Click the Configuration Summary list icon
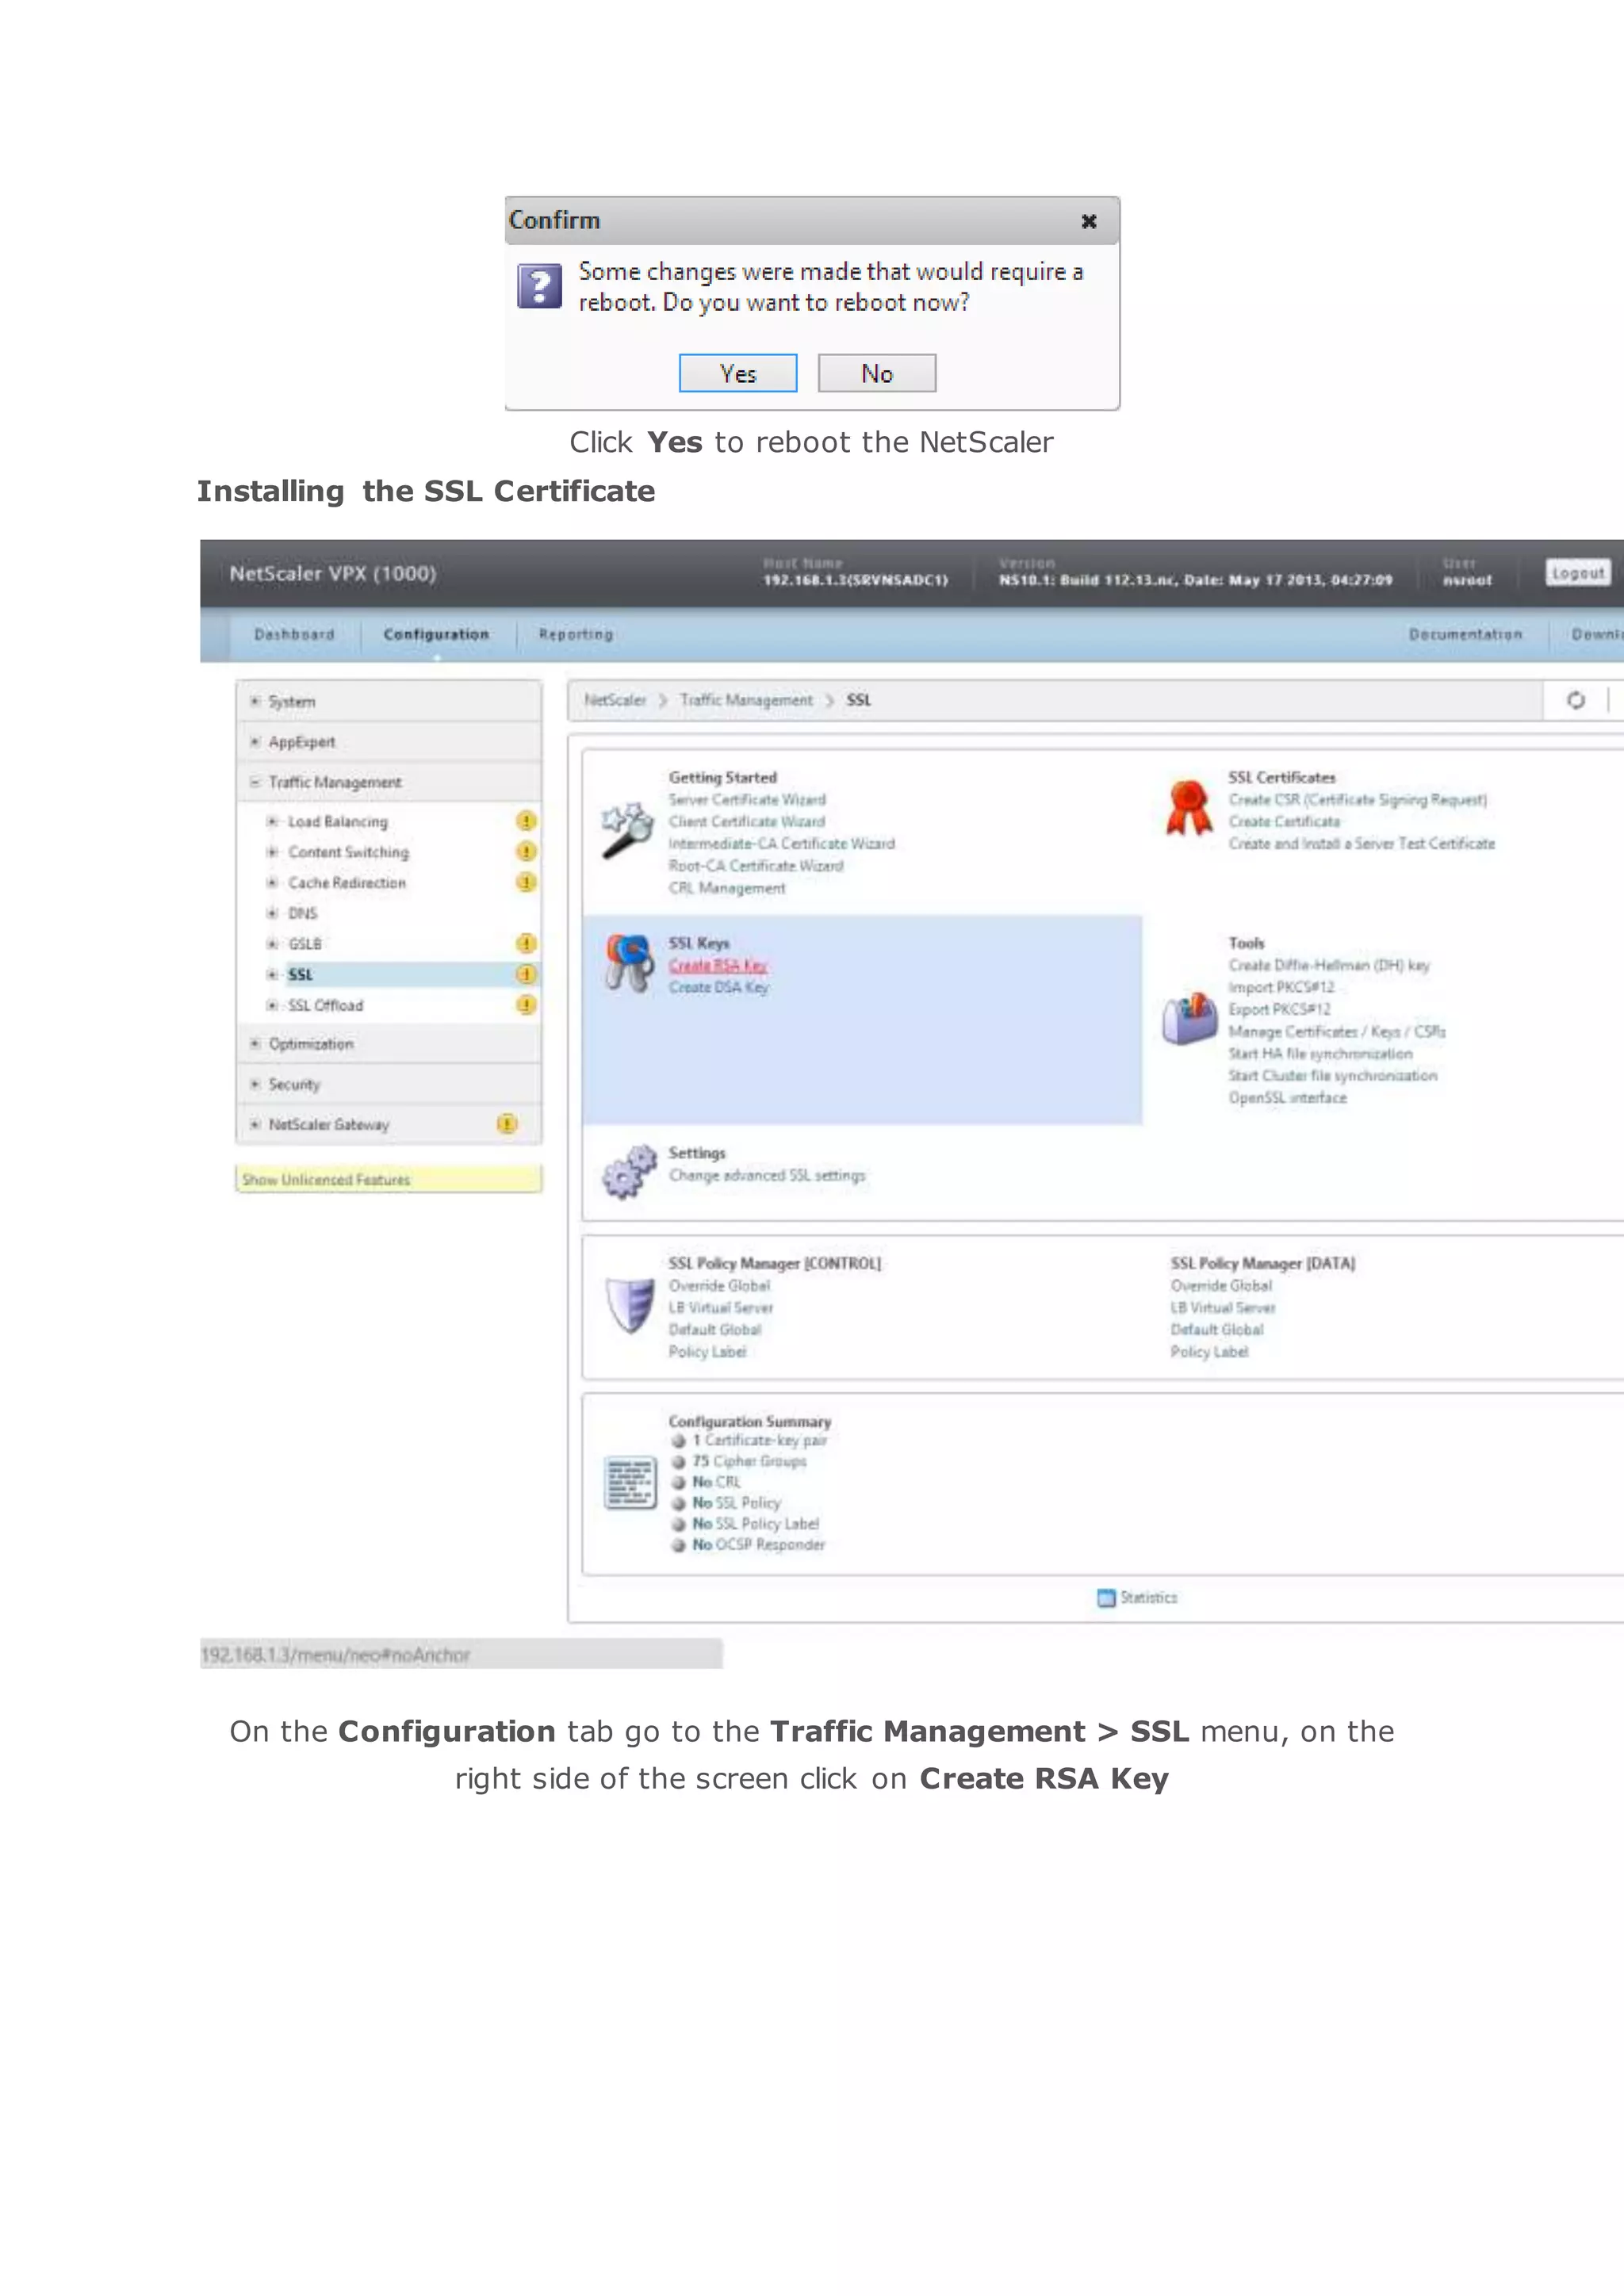Screen dimensions: 1624x2296 [630, 1482]
